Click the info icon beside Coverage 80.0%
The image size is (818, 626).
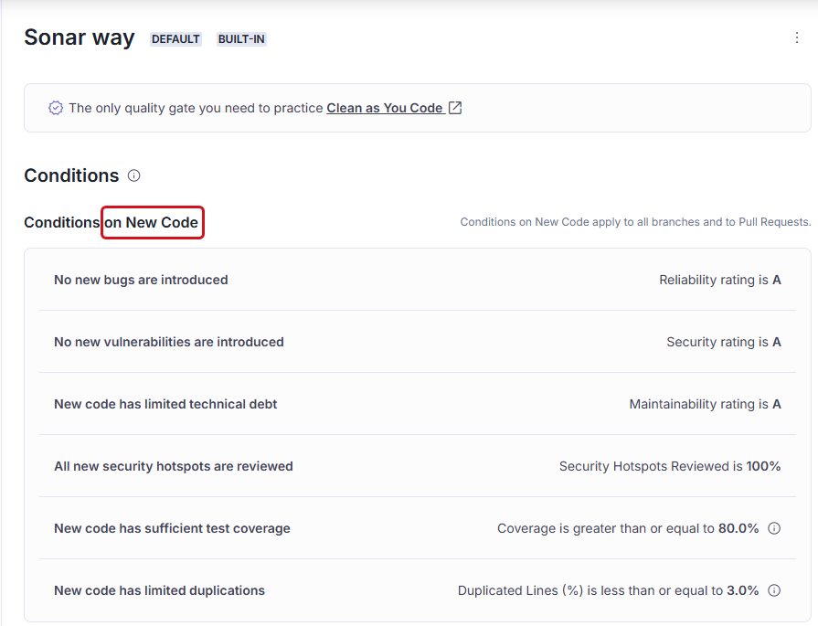click(774, 528)
